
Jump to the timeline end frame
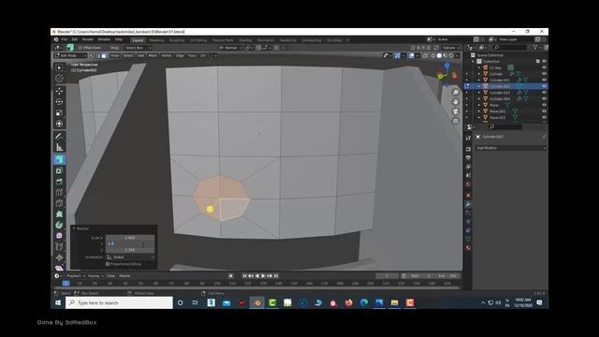pos(276,276)
